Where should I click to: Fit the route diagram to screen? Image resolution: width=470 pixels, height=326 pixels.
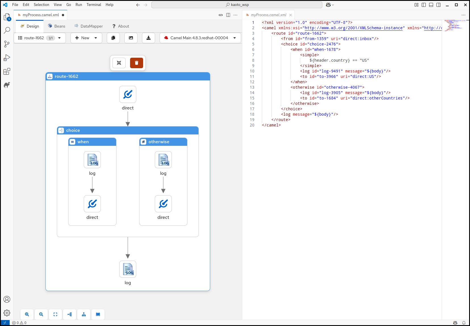click(55, 314)
